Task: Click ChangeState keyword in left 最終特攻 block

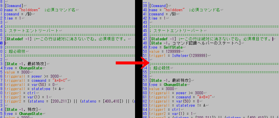Action: coord(31,68)
